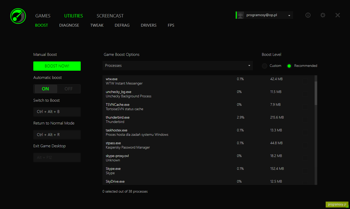350x209 pixels.
Task: Open the DEFRAG sub-tab
Action: pyautogui.click(x=122, y=25)
